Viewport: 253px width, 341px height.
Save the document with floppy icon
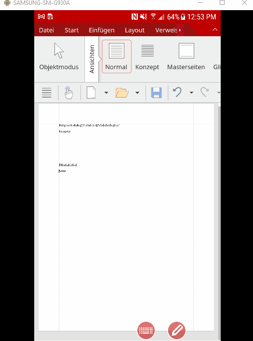(x=157, y=93)
